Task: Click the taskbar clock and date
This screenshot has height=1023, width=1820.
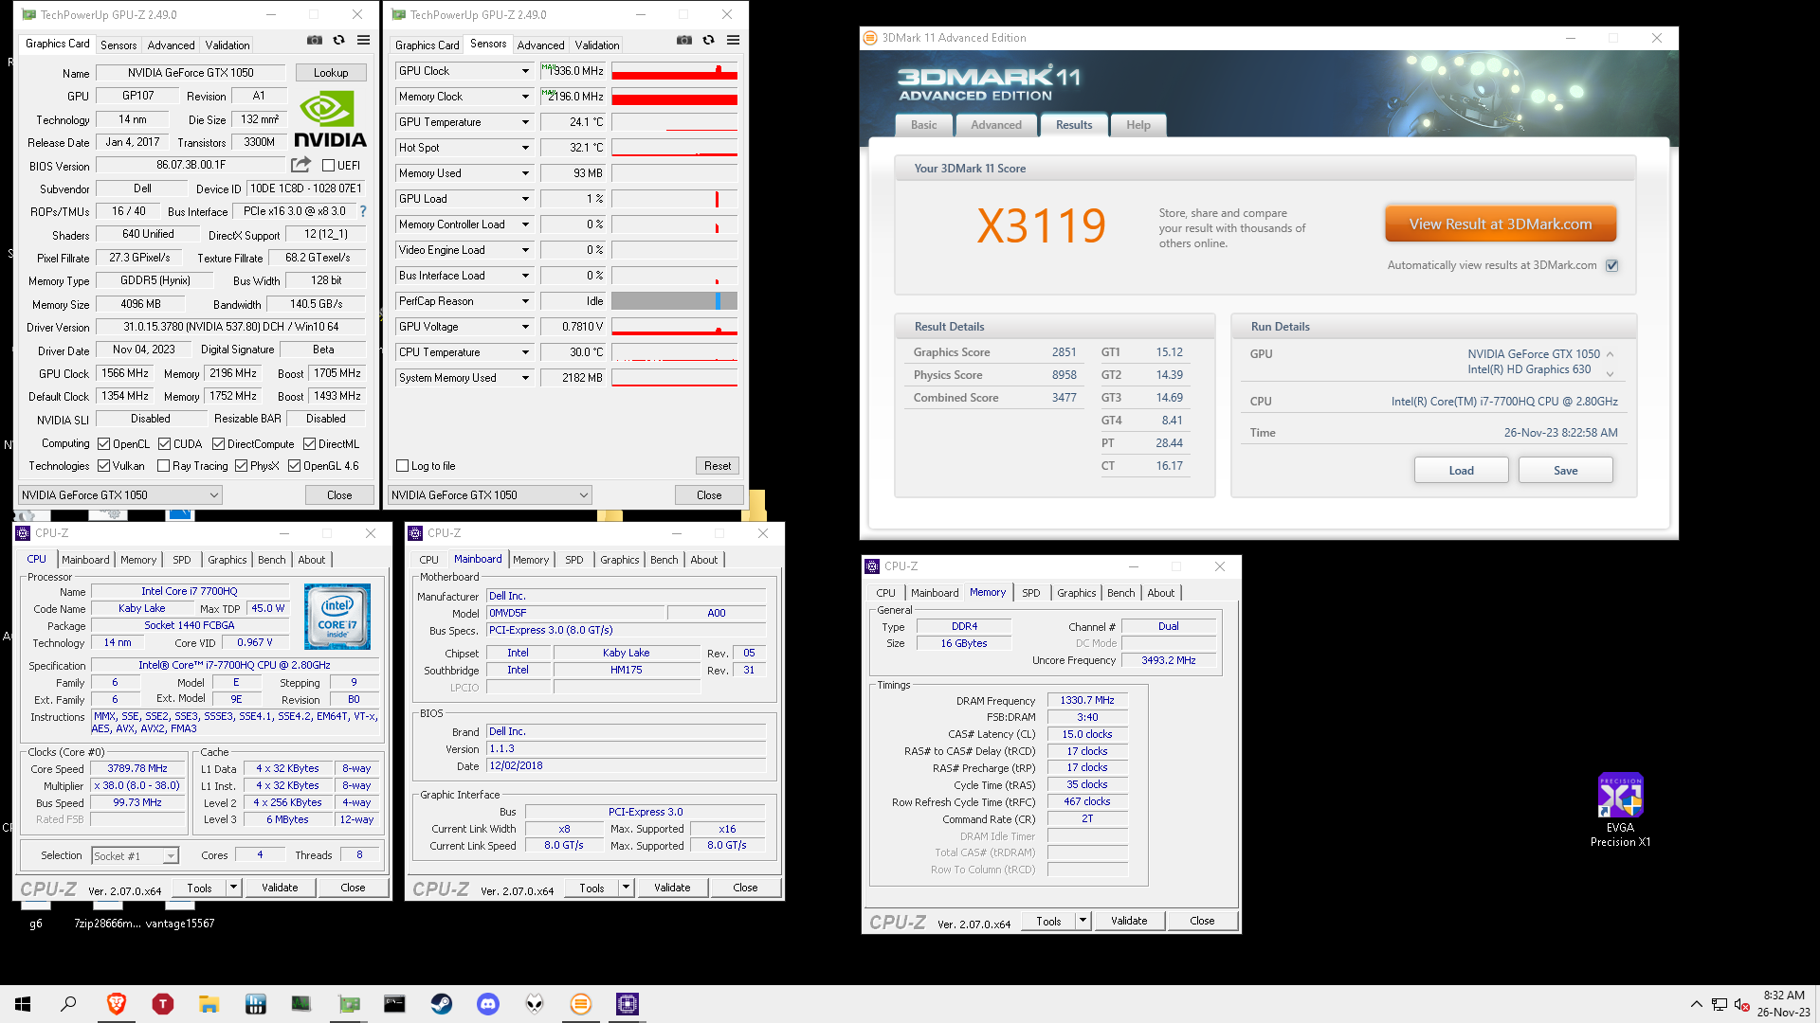Action: (x=1784, y=1004)
